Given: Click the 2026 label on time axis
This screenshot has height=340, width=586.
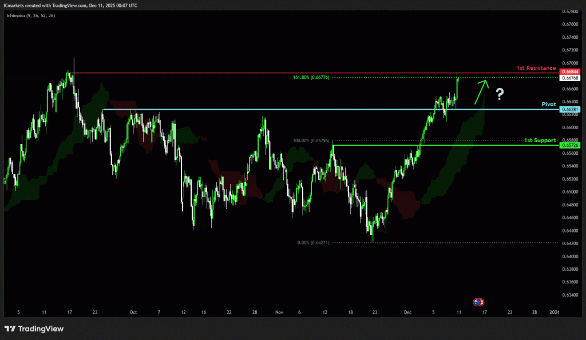Looking at the screenshot, I should tap(553, 313).
